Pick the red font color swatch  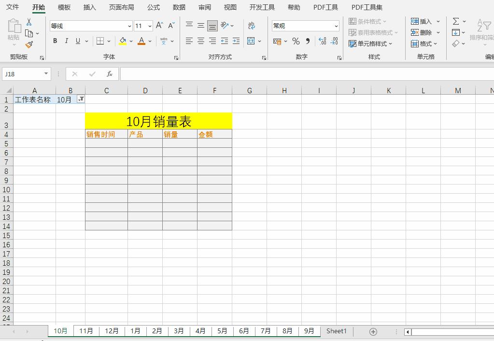click(142, 43)
